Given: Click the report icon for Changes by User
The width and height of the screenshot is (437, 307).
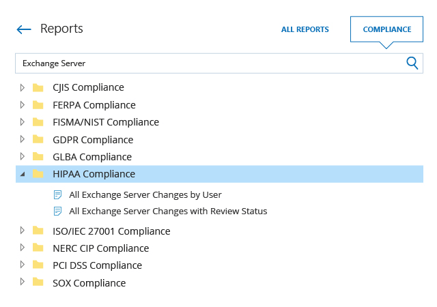Looking at the screenshot, I should 58,194.
